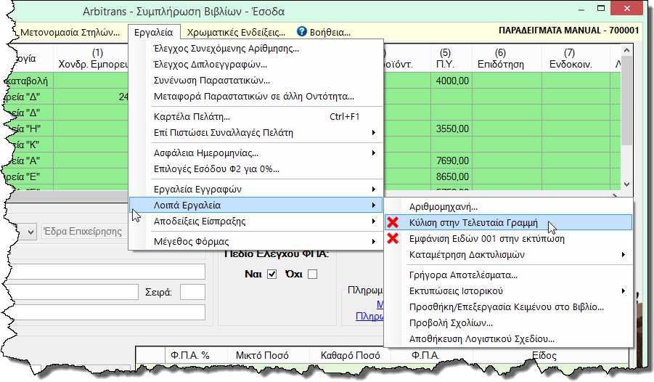Expand Ασφάλεια Ημερομηνίας submenu arrow
This screenshot has width=654, height=382.
pyautogui.click(x=374, y=153)
